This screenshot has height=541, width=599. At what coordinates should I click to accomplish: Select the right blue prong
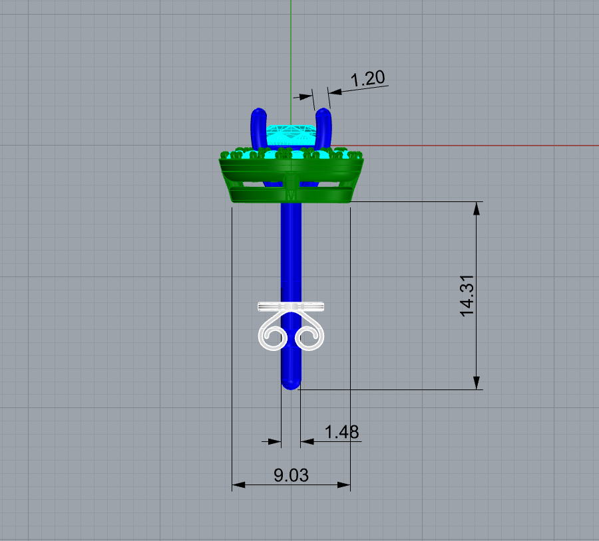(x=323, y=128)
